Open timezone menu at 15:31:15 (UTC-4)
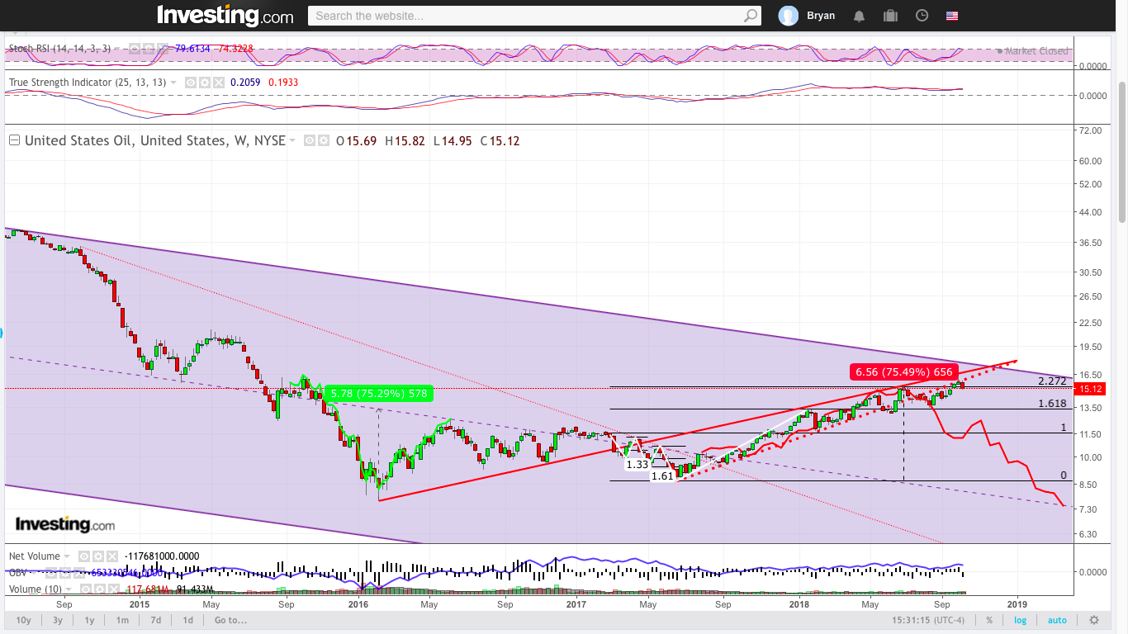The width and height of the screenshot is (1128, 634). click(x=929, y=620)
